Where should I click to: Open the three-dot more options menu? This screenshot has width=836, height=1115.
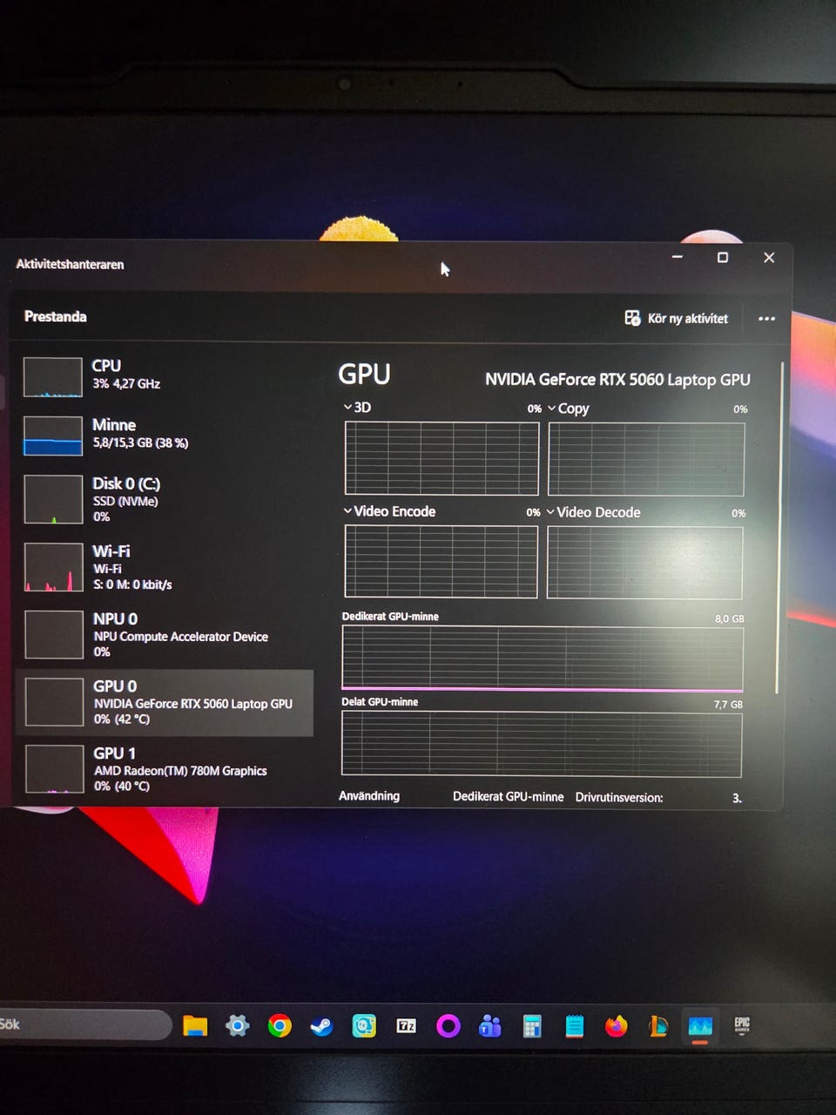click(766, 319)
